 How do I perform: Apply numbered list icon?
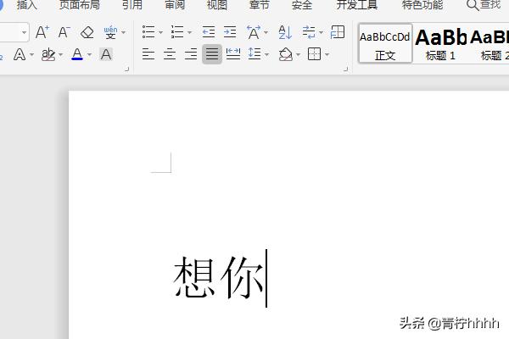click(177, 32)
